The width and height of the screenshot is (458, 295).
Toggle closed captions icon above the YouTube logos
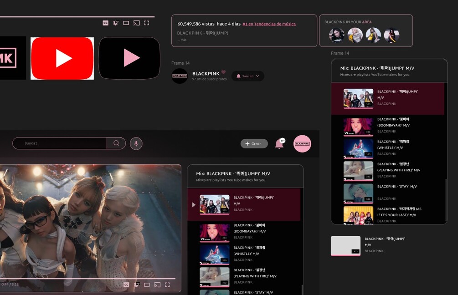pyautogui.click(x=105, y=23)
